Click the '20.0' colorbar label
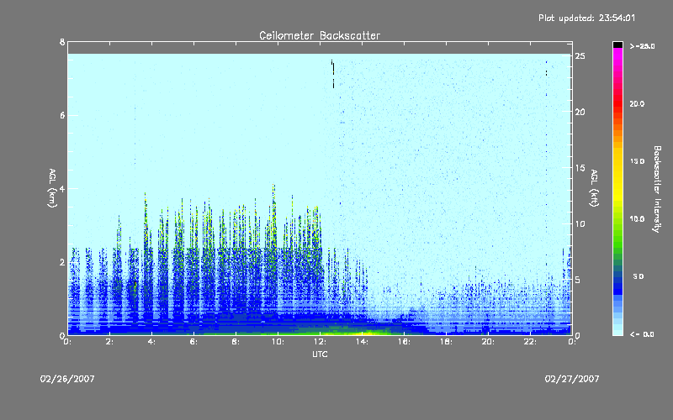Screen dimensions: 673x420 [x=637, y=104]
